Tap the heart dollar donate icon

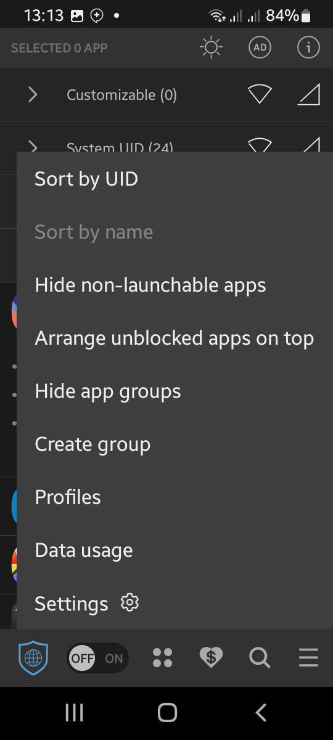click(x=211, y=658)
